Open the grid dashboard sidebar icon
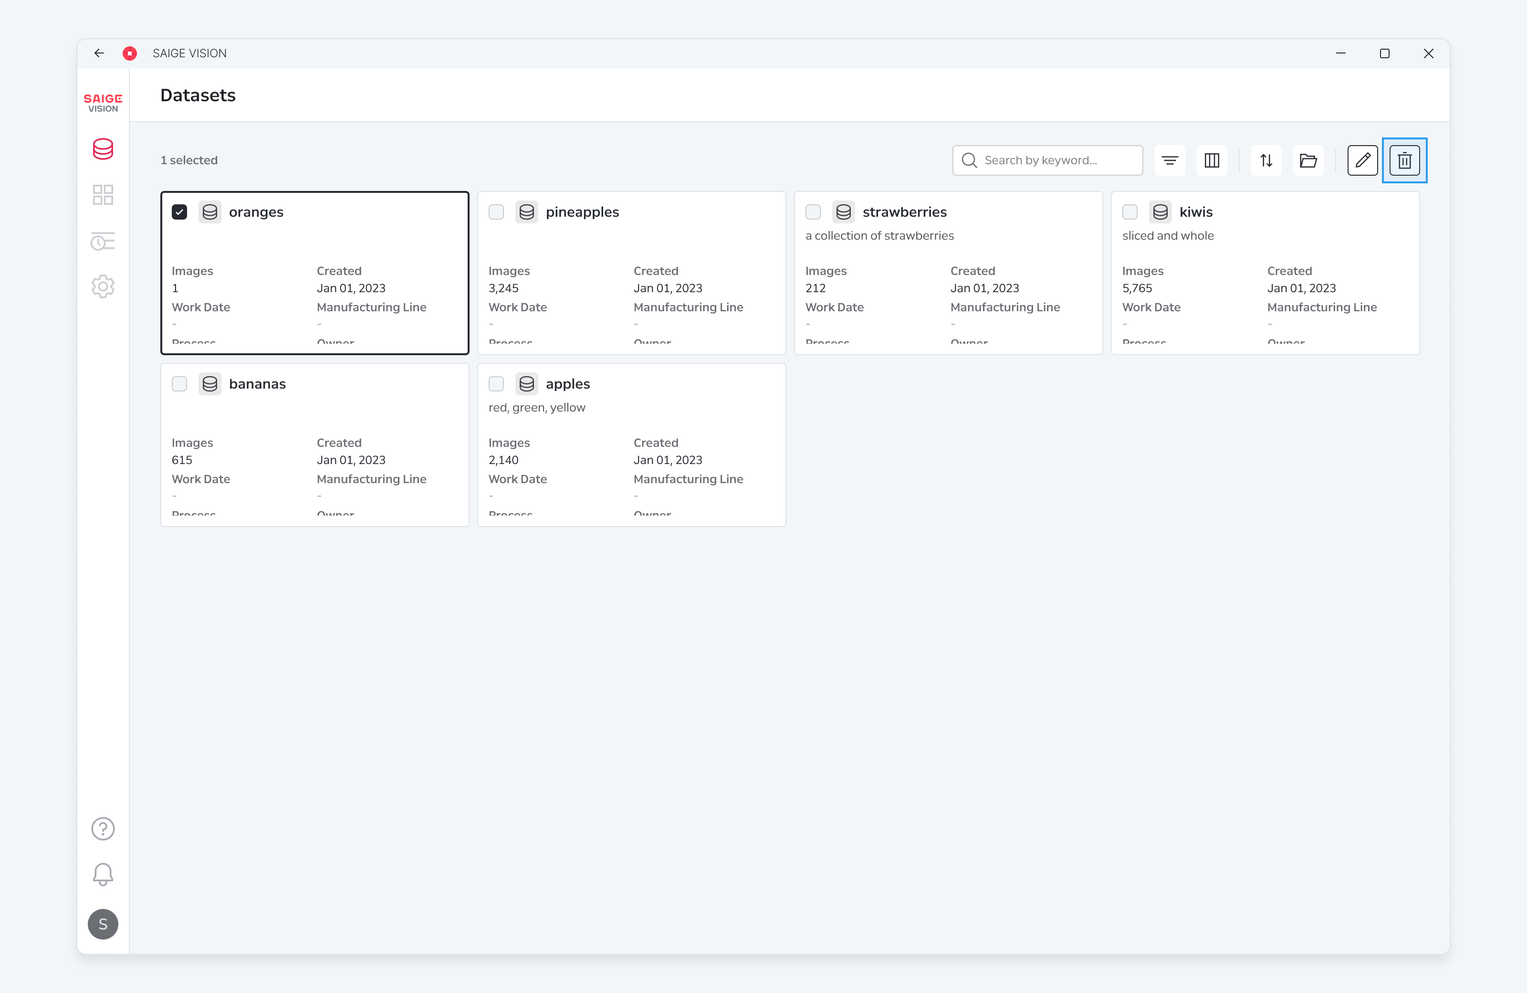Image resolution: width=1527 pixels, height=993 pixels. click(103, 194)
